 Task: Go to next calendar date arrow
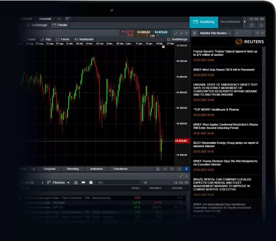[x=43, y=182]
